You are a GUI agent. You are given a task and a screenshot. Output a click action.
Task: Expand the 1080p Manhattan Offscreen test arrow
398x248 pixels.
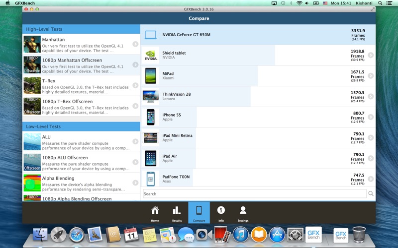(x=135, y=65)
